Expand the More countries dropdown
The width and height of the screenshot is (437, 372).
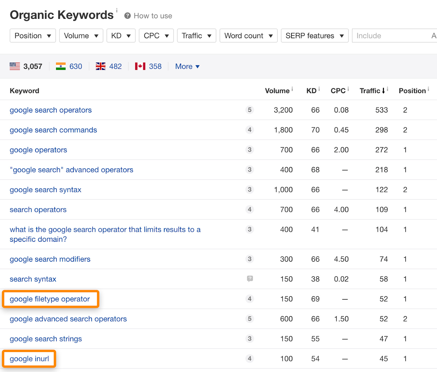pos(187,66)
